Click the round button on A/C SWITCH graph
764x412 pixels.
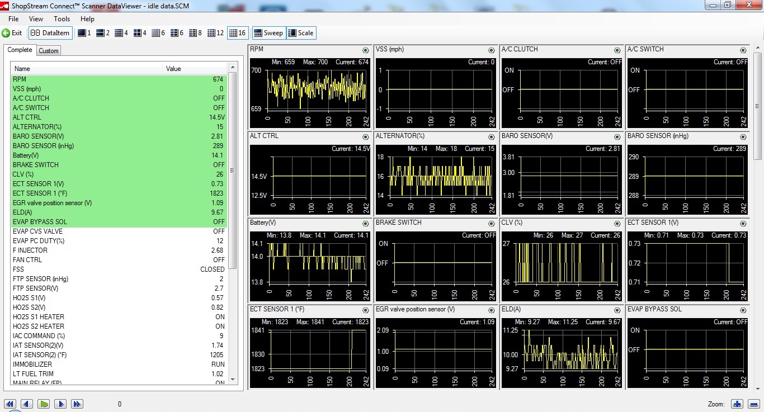pyautogui.click(x=743, y=50)
